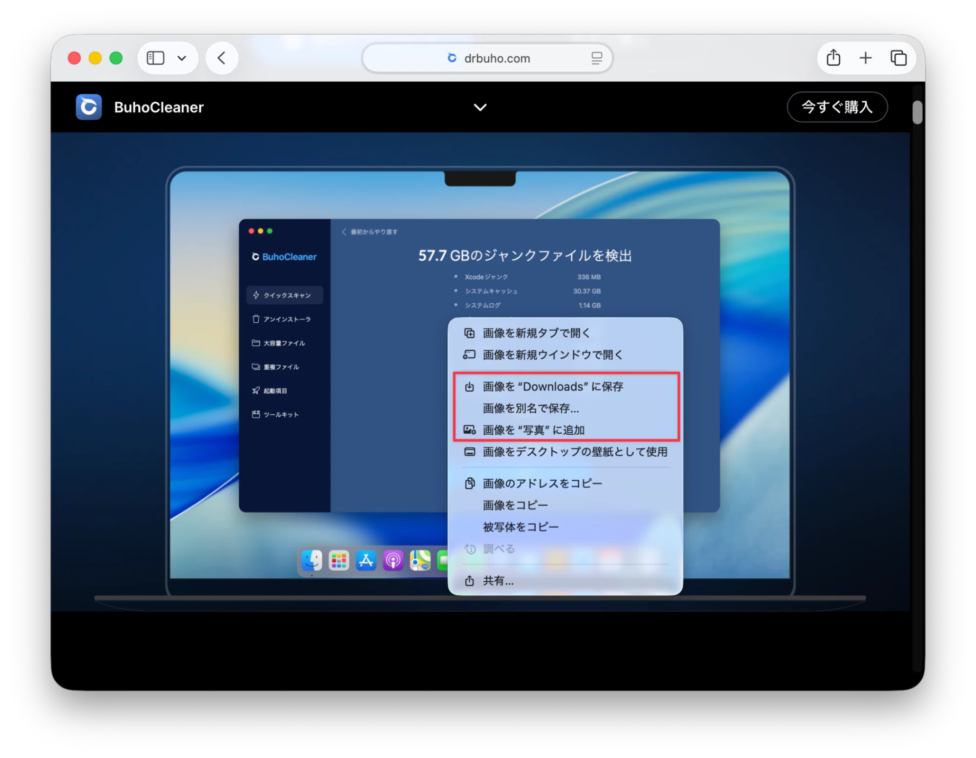Choose 画像をデスクトップの壁紙として使用
976x758 pixels.
point(565,452)
